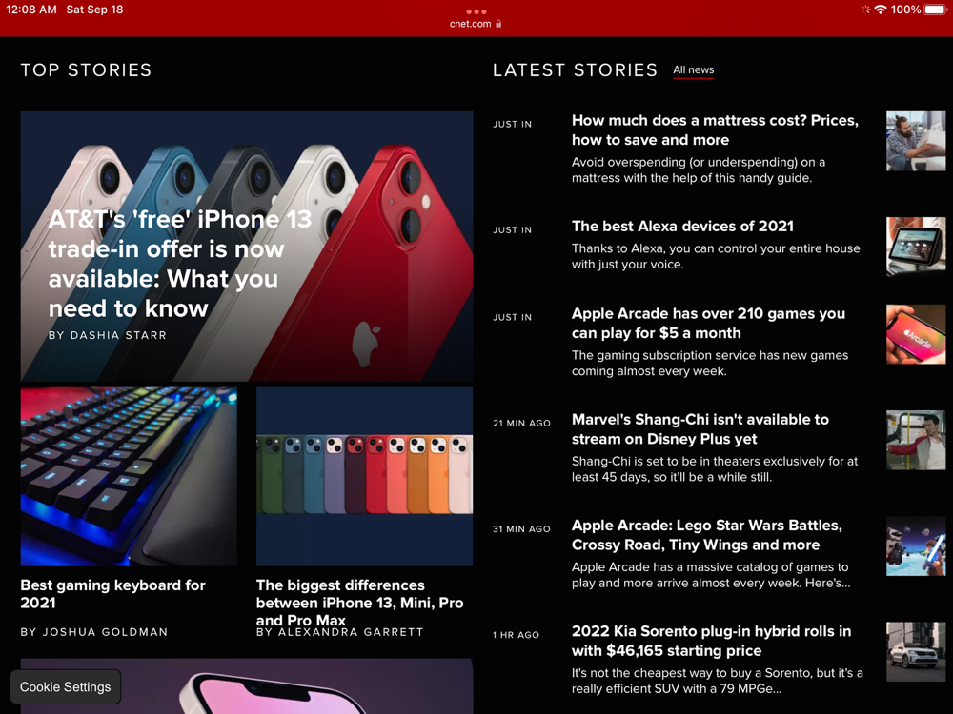953x714 pixels.
Task: Click the Shang-Chi story thumbnail
Action: pos(915,440)
